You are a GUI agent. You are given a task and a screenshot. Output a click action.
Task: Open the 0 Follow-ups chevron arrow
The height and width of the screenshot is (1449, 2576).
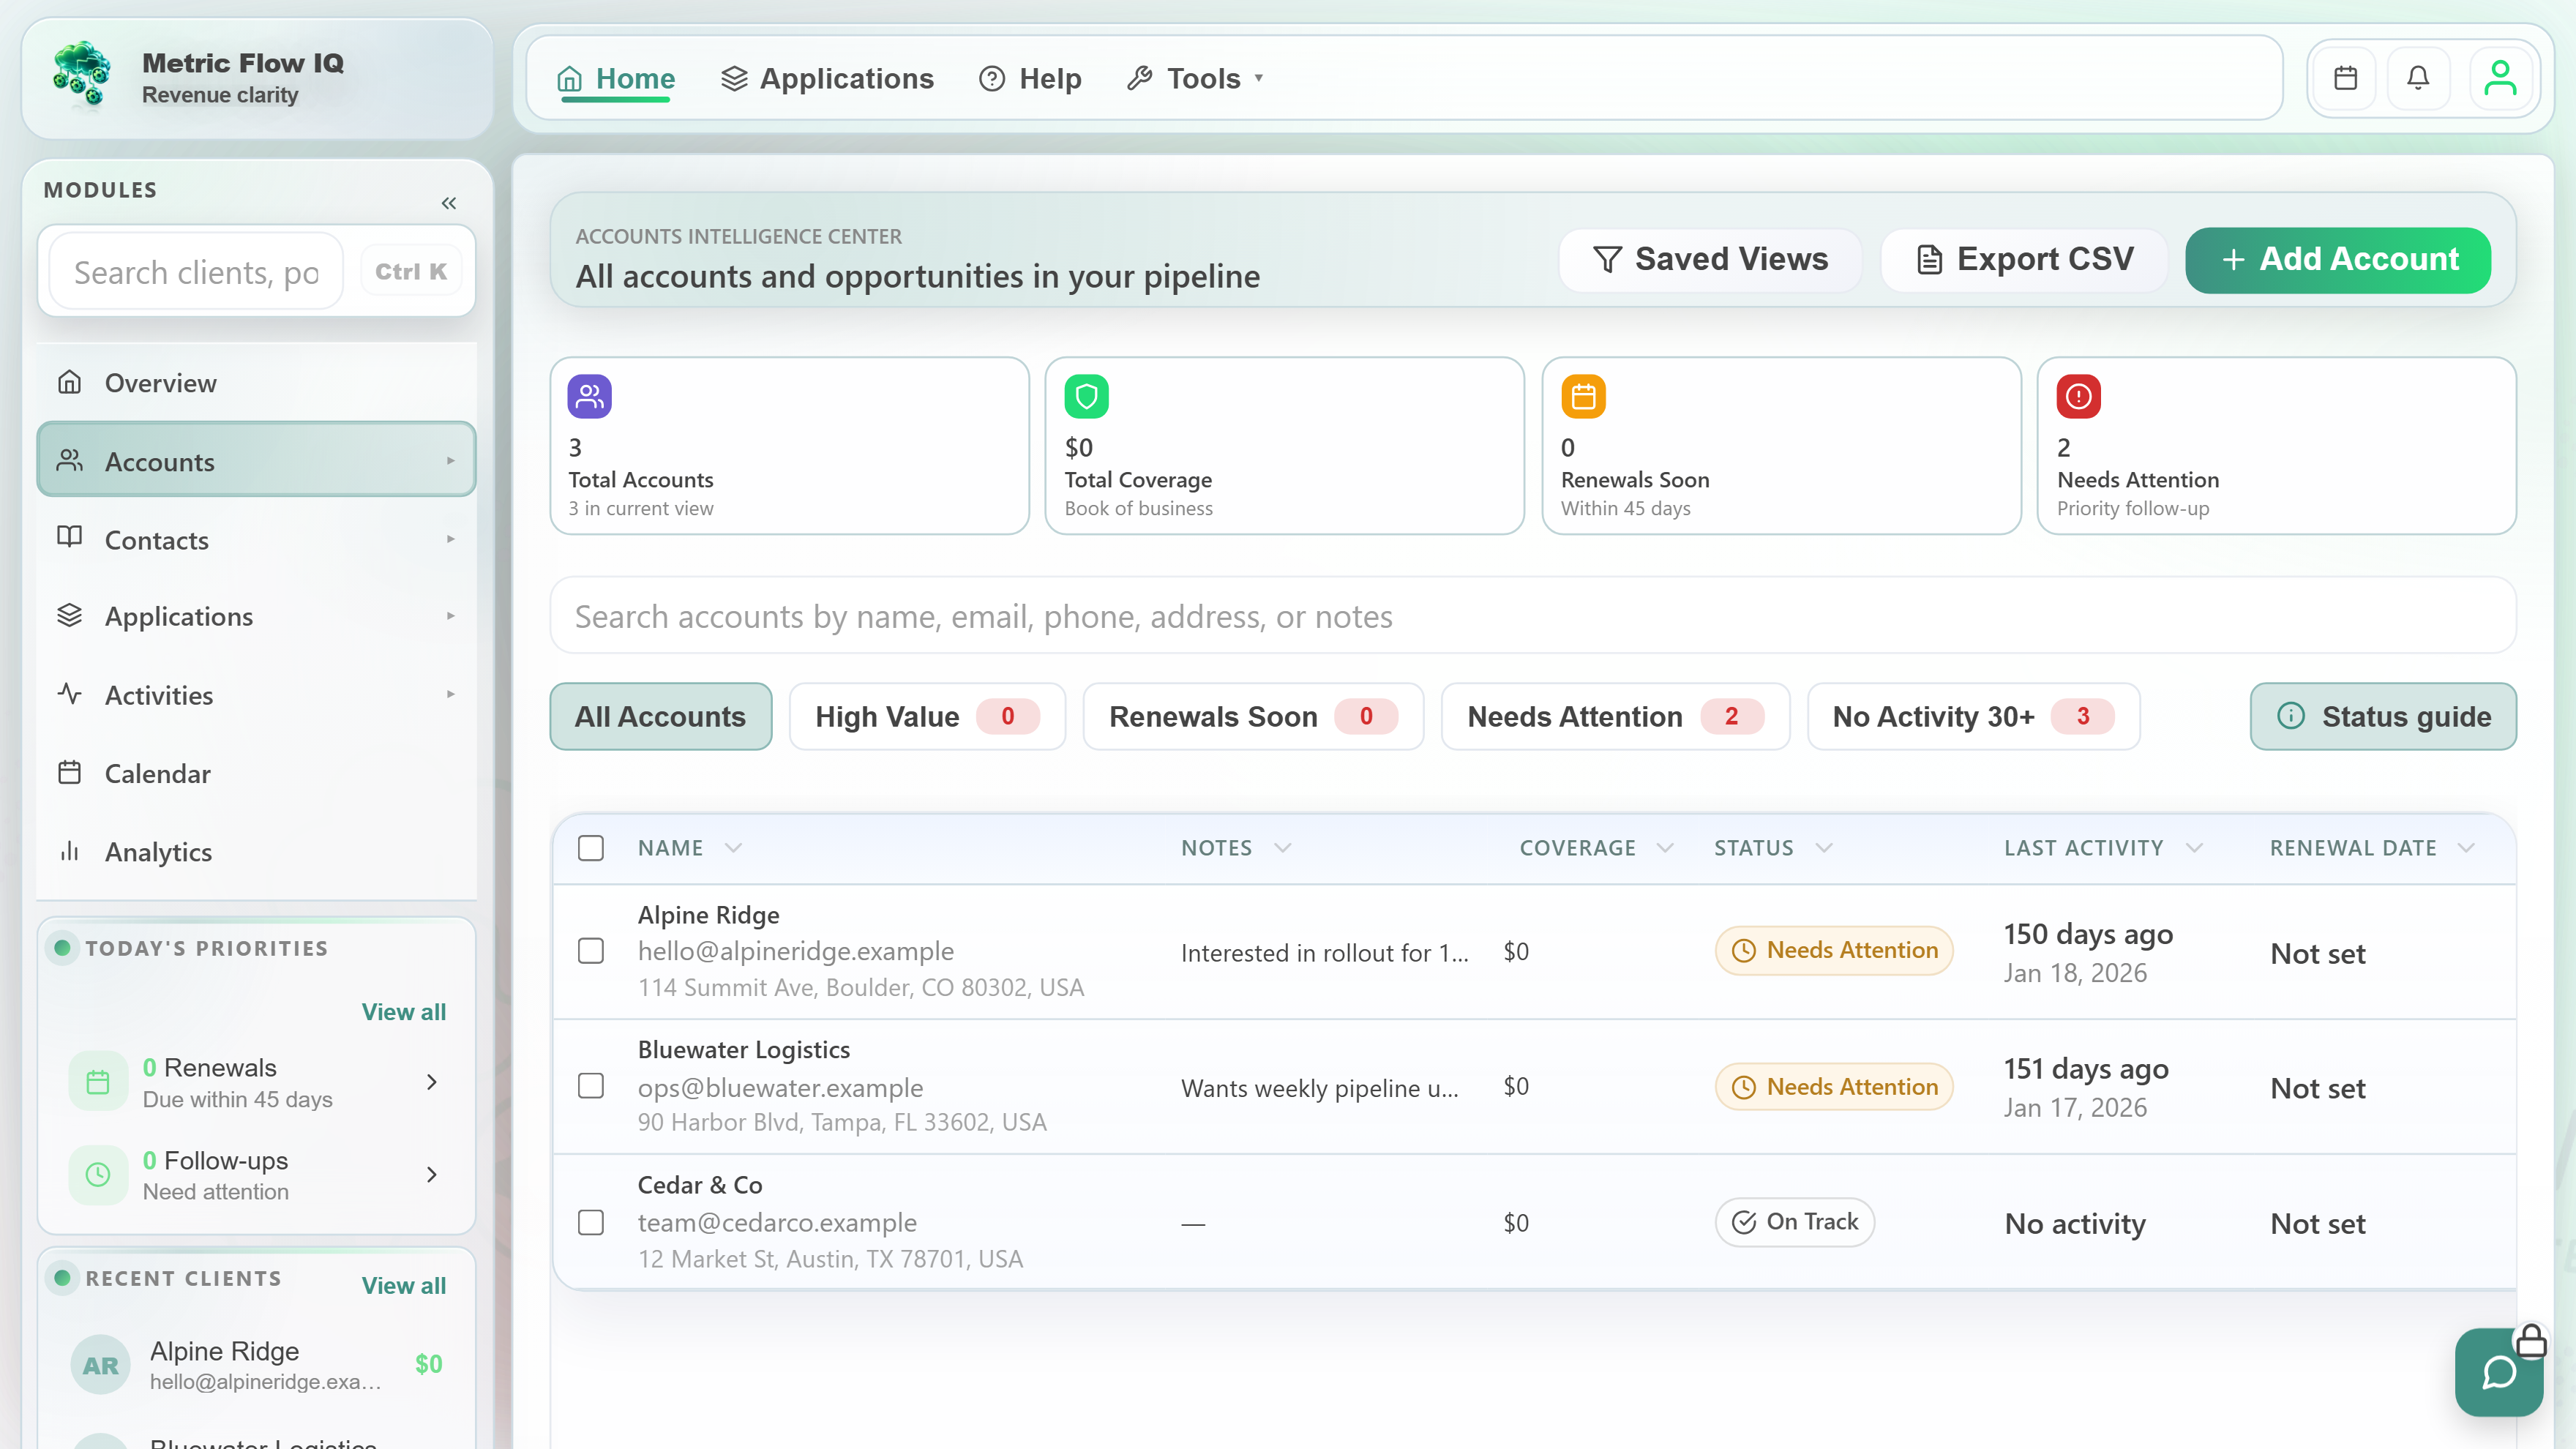432,1175
